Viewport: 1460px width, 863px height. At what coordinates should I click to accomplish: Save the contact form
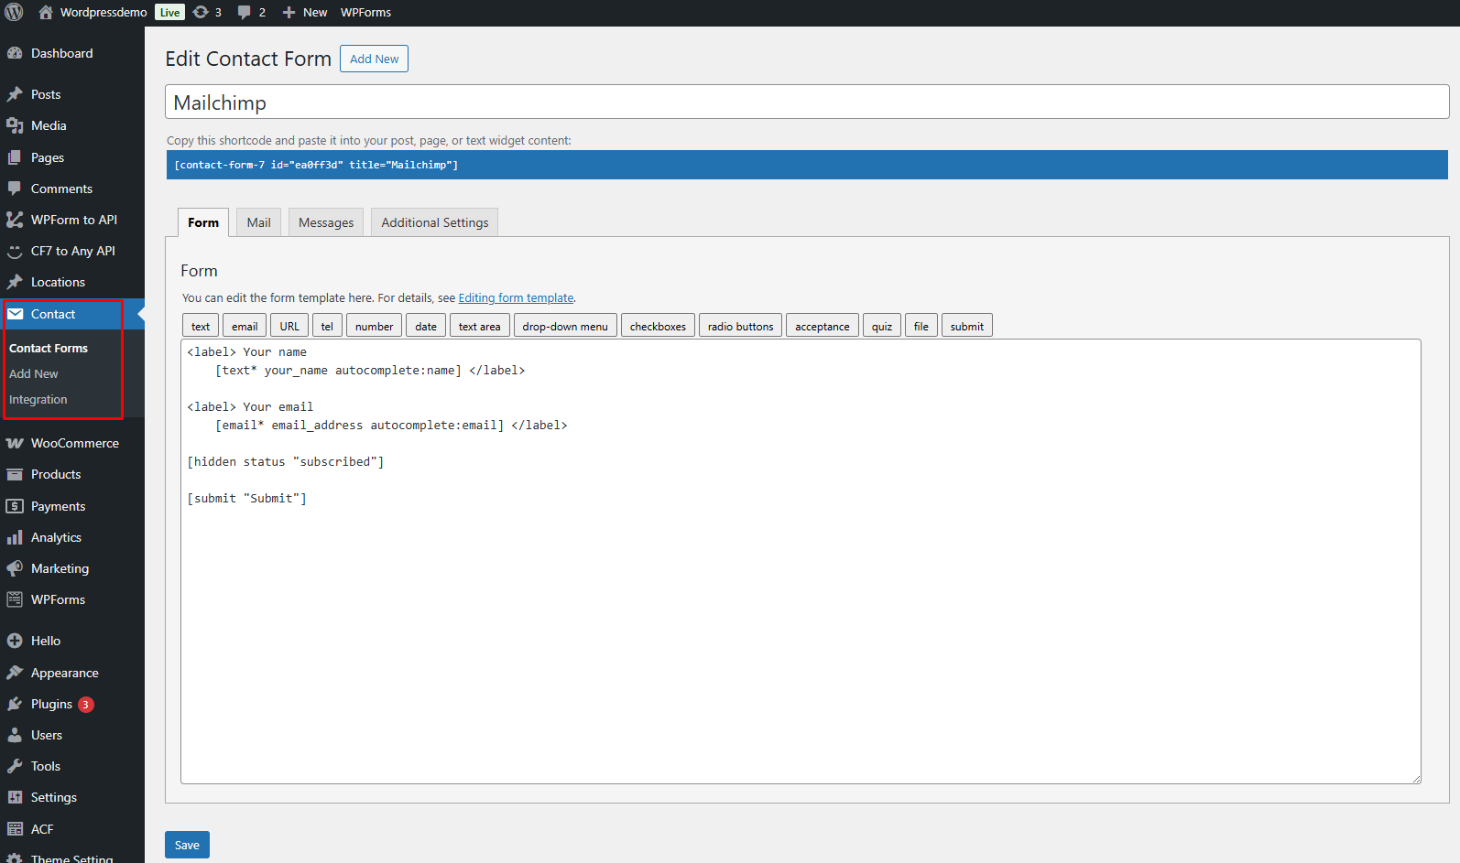[x=187, y=845]
